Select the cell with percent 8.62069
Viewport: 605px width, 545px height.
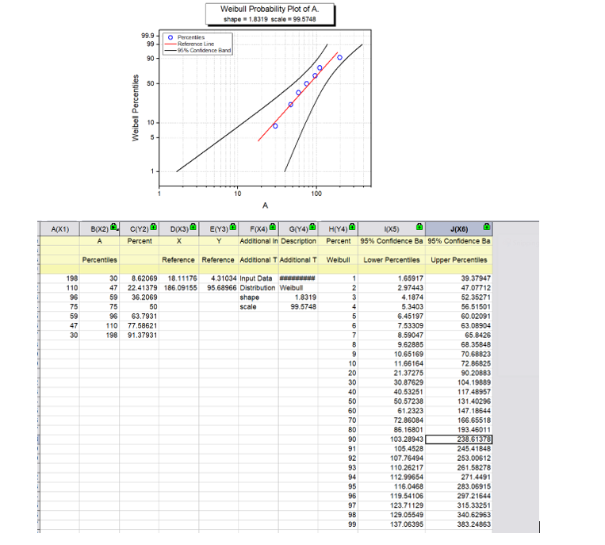[140, 278]
